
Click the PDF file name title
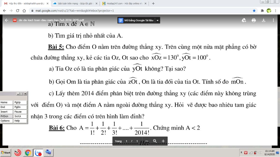pyautogui.click(x=51, y=20)
